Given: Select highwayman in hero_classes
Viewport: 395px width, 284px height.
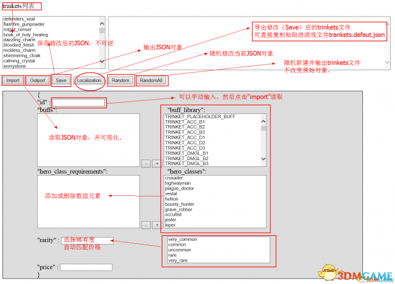Looking at the screenshot, I should click(178, 183).
